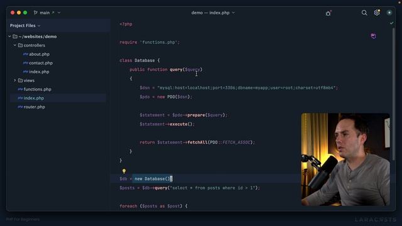The height and width of the screenshot is (226, 402).
Task: Click the selected 'new Database()' expression
Action: coord(152,179)
